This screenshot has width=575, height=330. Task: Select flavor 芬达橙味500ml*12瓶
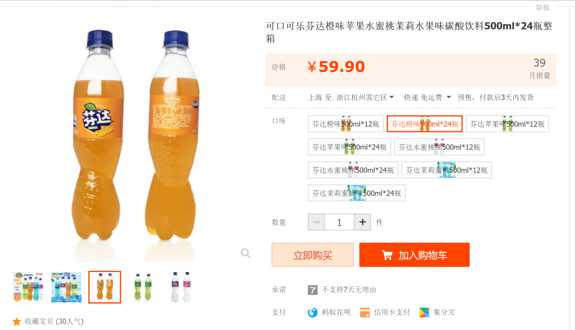[x=346, y=124]
